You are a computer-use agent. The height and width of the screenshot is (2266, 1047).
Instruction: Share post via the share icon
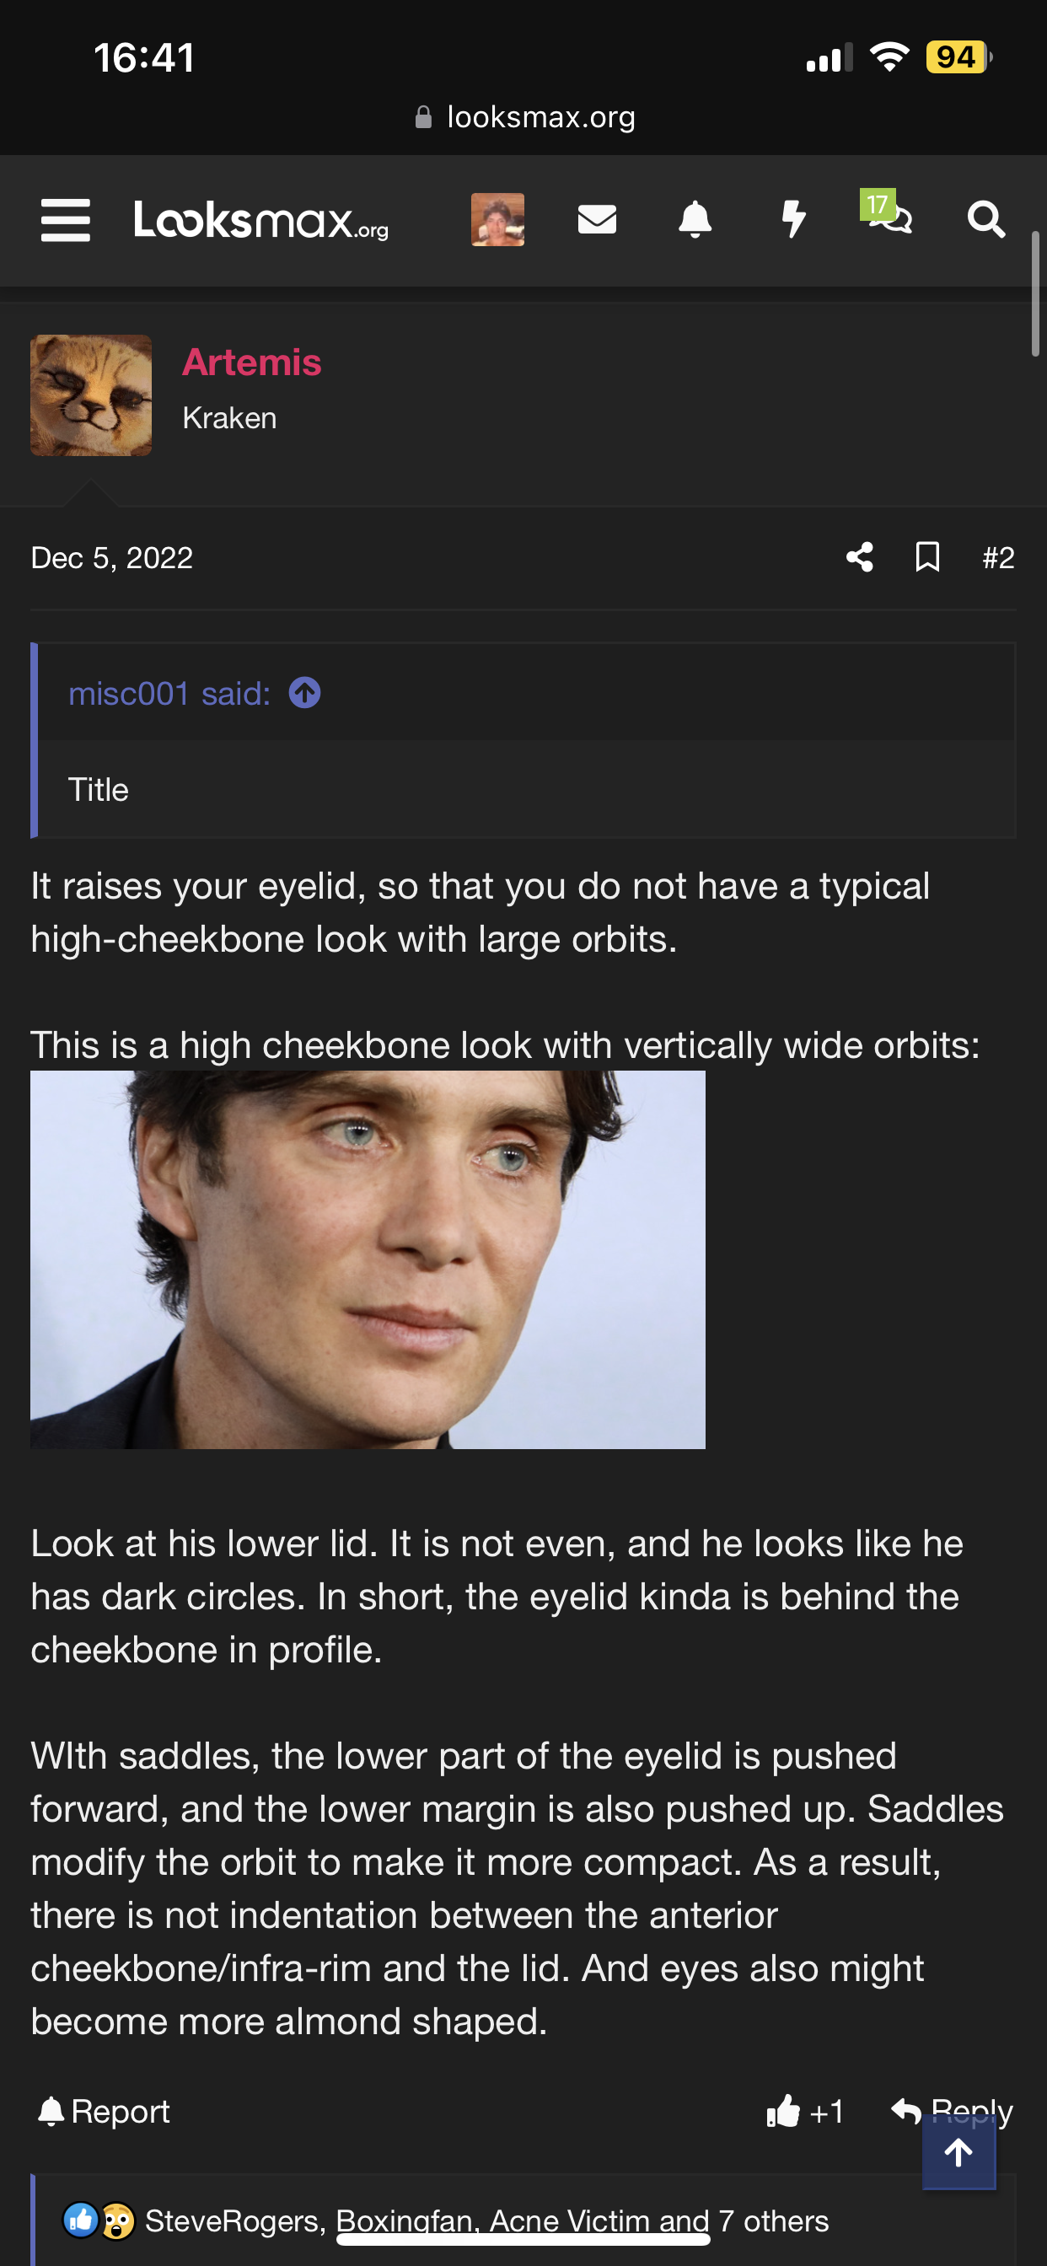(860, 558)
